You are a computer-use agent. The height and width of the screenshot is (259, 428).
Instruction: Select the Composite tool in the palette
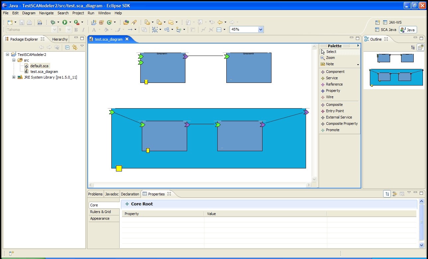(339, 105)
